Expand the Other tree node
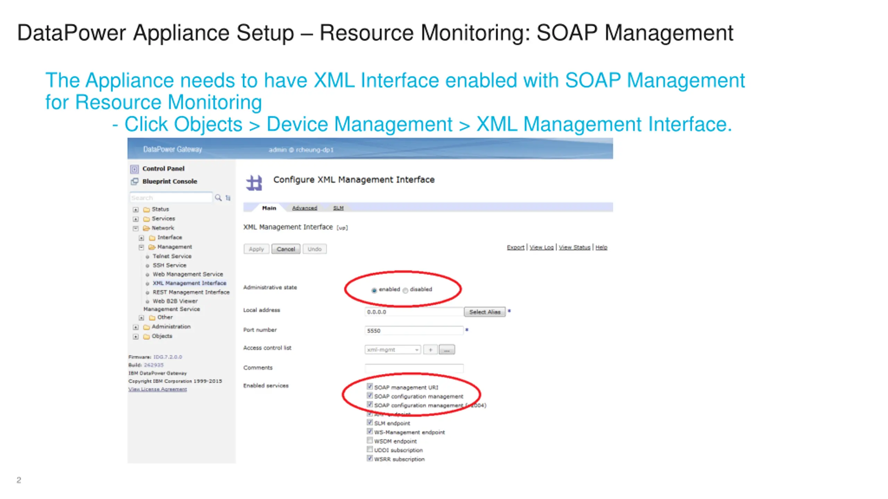 [x=141, y=318]
